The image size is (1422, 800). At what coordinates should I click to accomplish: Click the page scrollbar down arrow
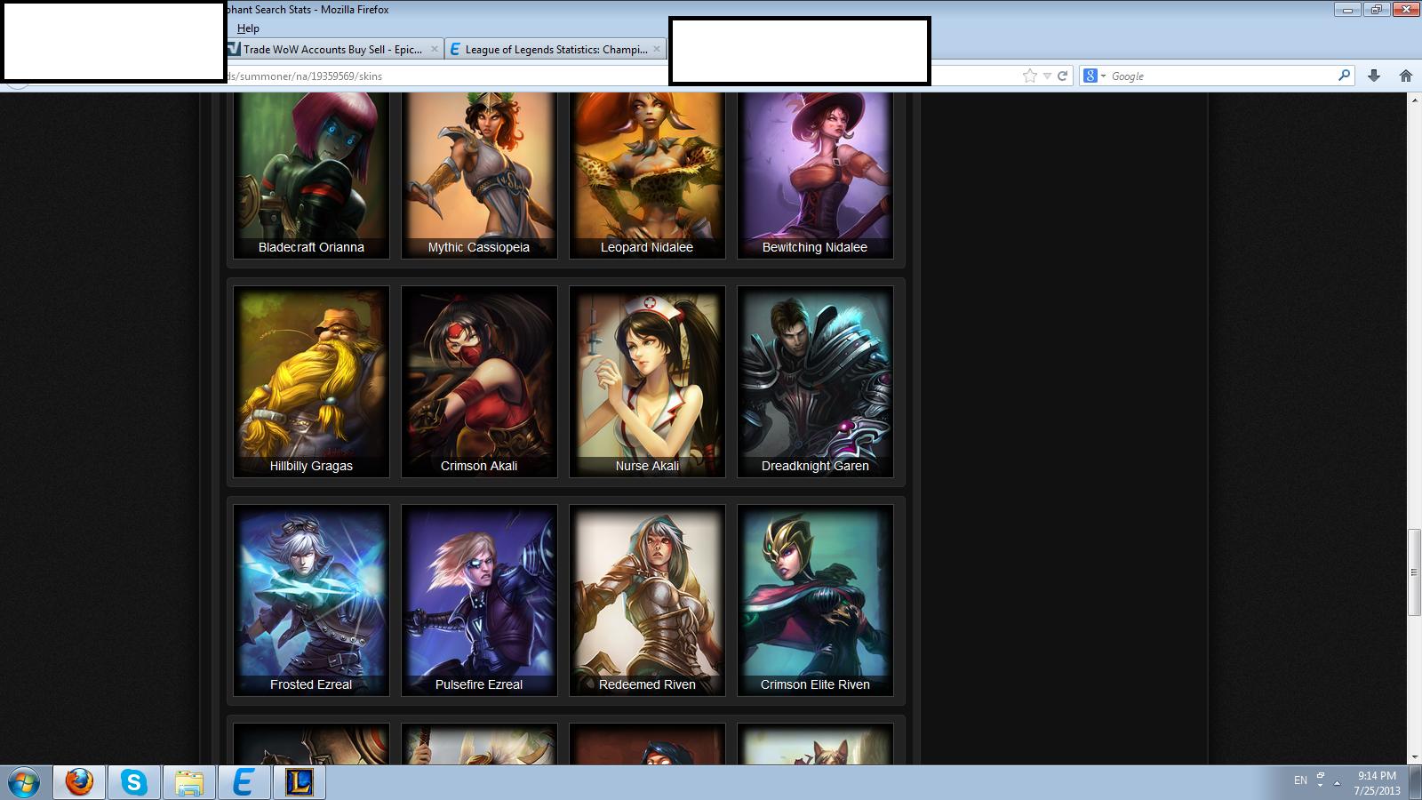1414,757
